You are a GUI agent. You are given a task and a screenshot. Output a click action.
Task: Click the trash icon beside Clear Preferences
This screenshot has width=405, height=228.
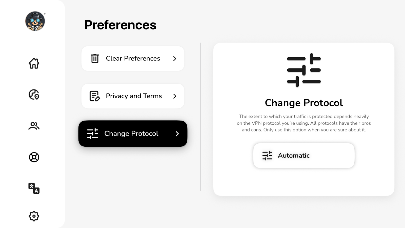click(x=95, y=59)
